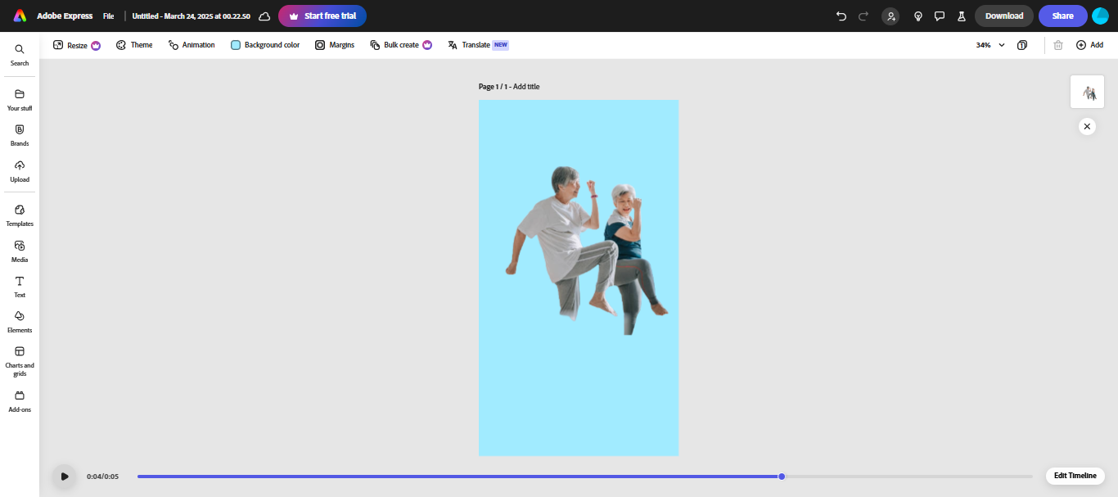Screen dimensions: 1118x497
Task: Rename the document title text
Action: pos(191,16)
